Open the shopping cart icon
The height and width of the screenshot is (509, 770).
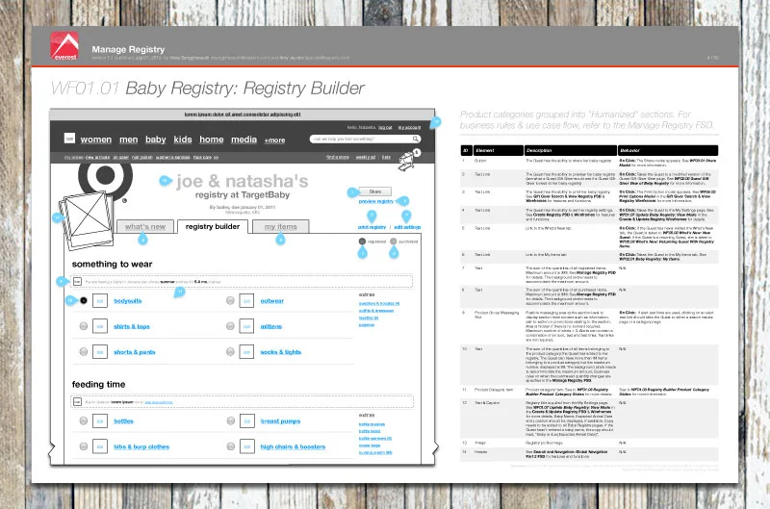[x=407, y=161]
